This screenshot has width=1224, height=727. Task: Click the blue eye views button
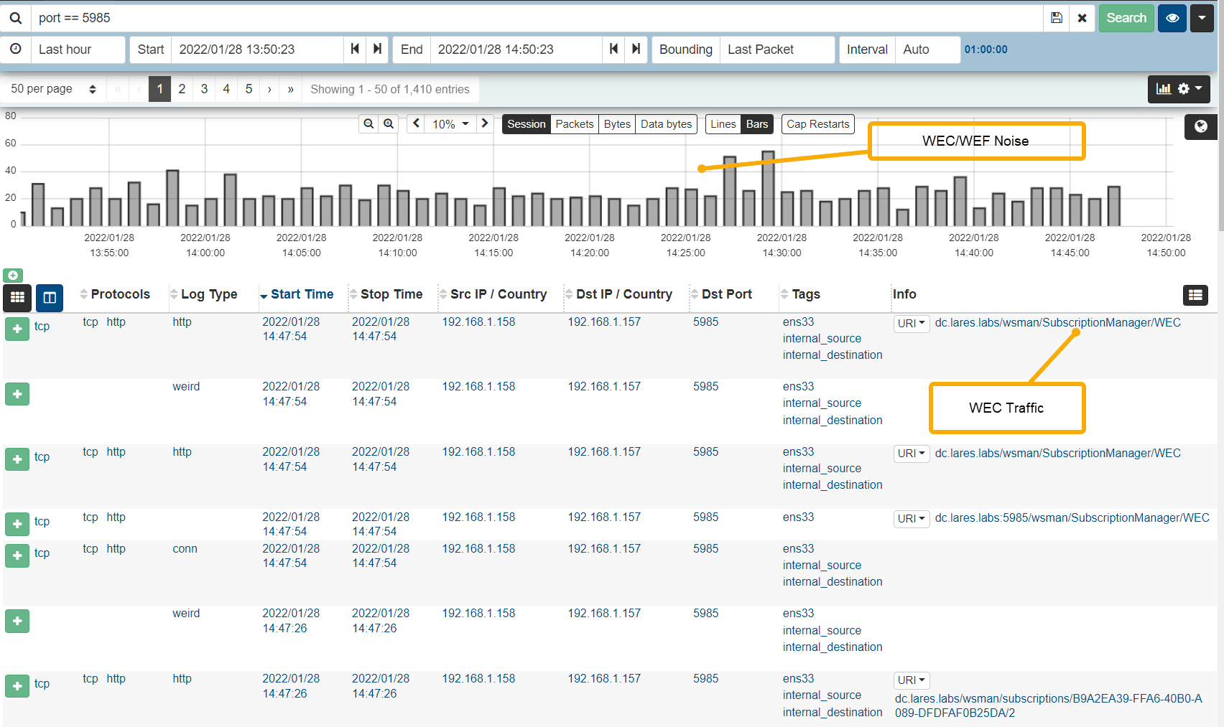pos(1172,18)
